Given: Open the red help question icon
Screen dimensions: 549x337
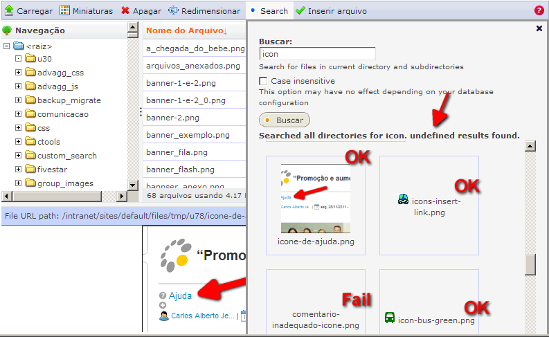Looking at the screenshot, I should point(539,10).
